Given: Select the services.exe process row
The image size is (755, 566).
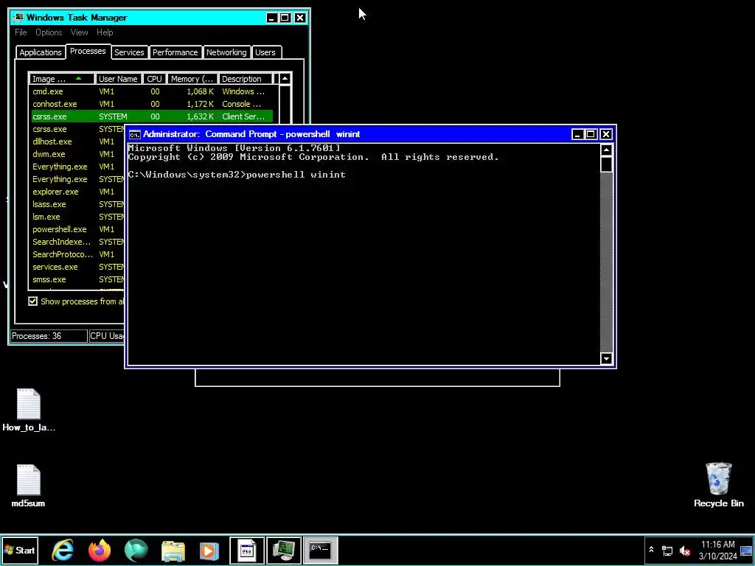Looking at the screenshot, I should pos(77,267).
